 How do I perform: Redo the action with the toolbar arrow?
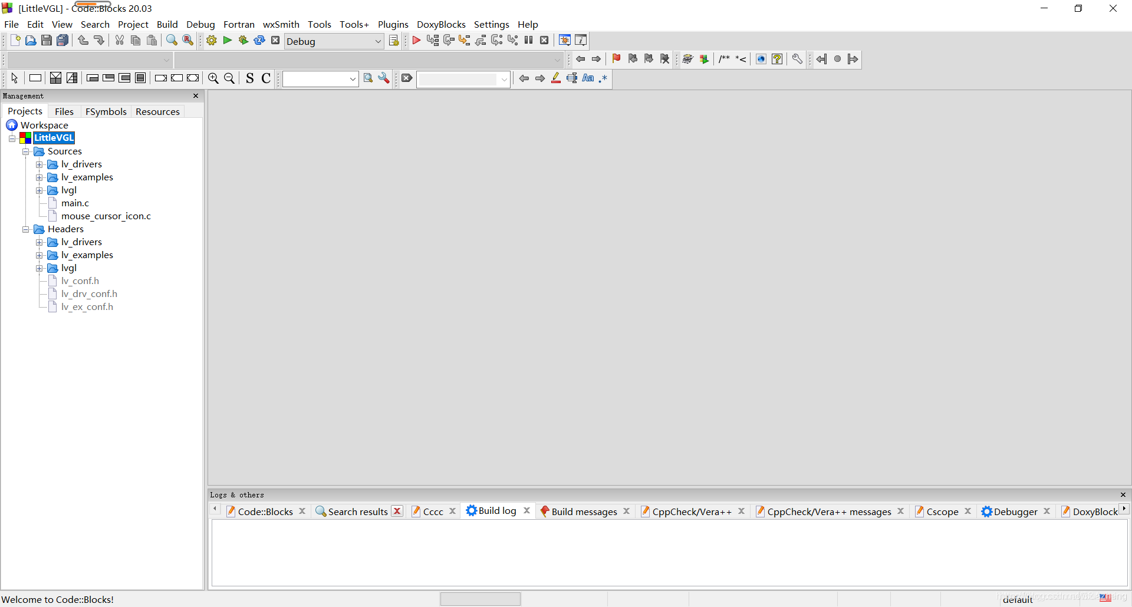click(99, 40)
